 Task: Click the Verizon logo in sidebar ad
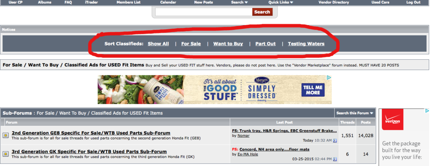coord(392,120)
